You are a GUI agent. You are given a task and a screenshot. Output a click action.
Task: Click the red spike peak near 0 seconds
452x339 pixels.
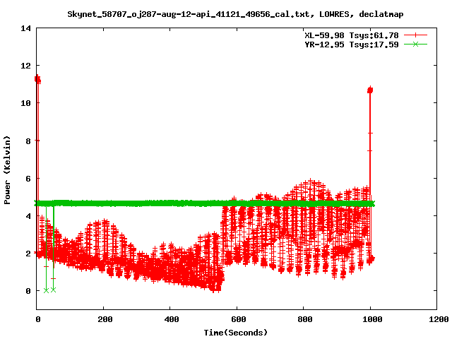37,79
